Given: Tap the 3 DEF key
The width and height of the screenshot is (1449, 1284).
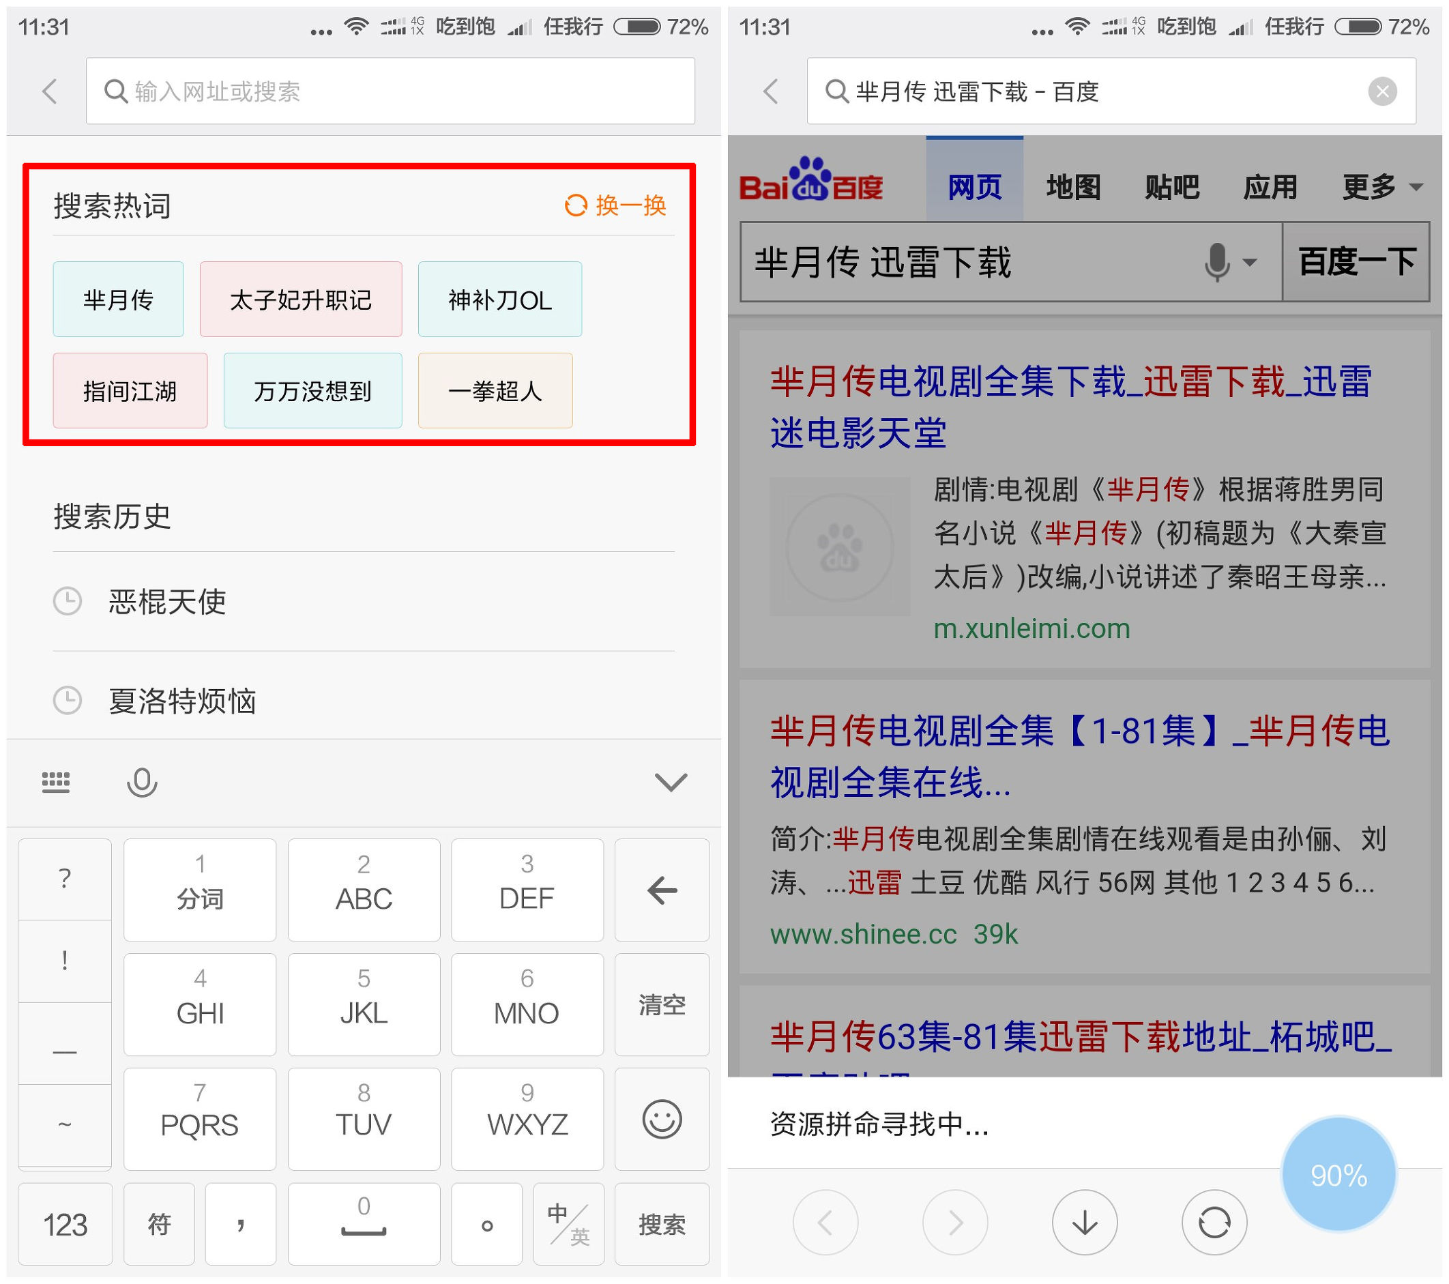Looking at the screenshot, I should click(x=527, y=890).
